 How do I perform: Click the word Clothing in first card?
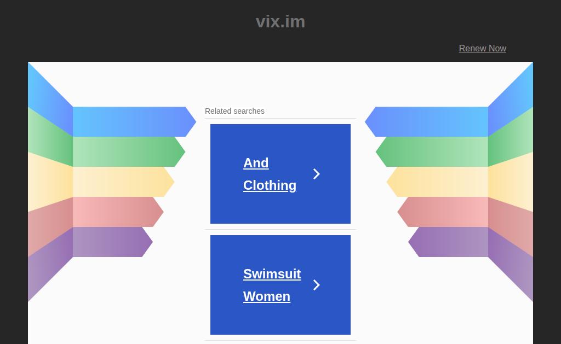pos(270,185)
